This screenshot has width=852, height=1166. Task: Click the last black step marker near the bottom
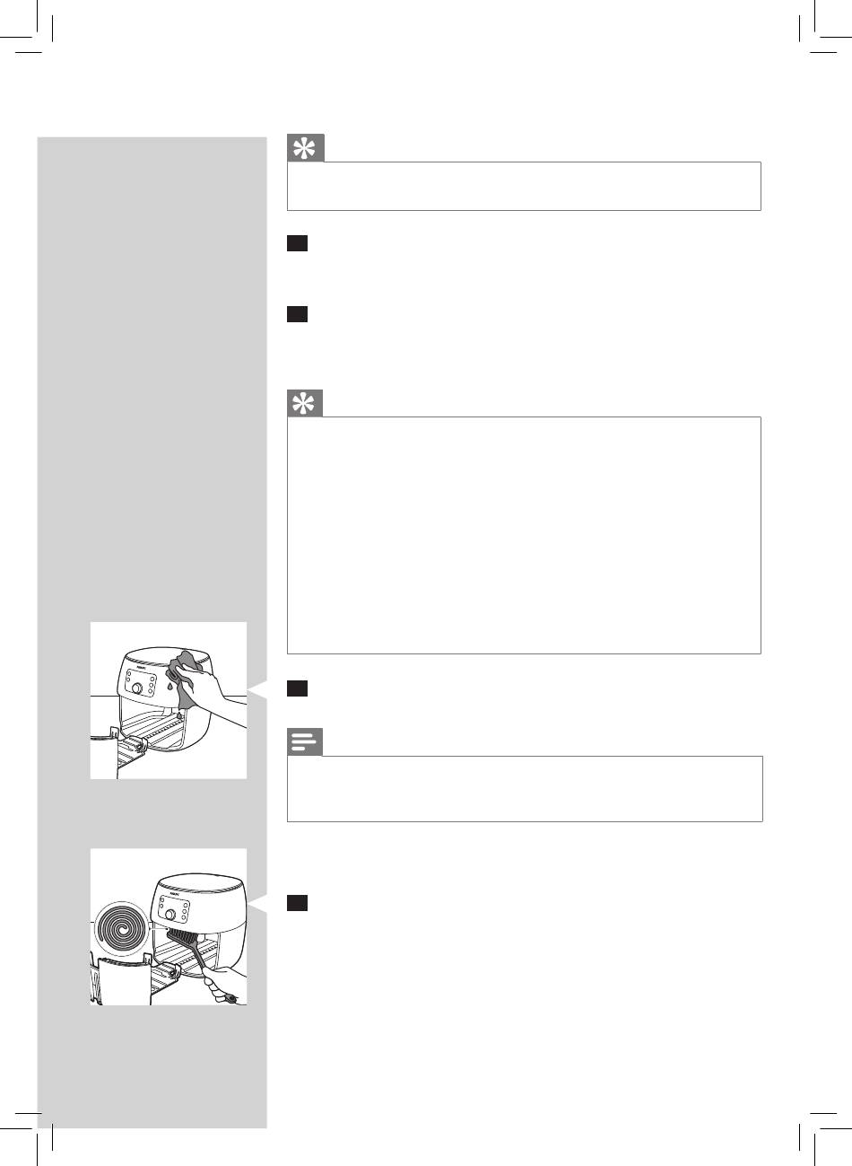(x=298, y=902)
